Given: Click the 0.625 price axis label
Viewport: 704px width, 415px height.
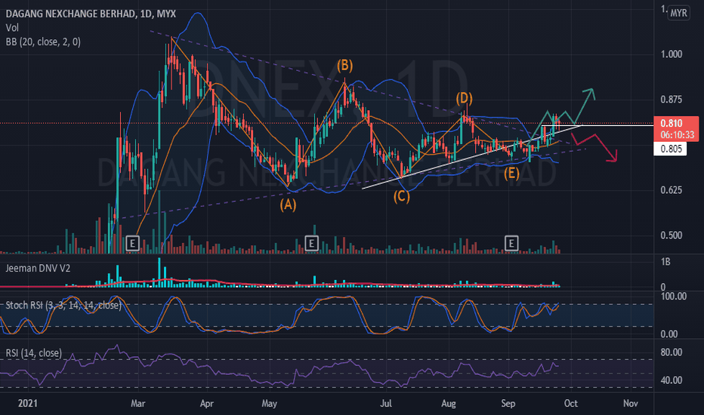Looking at the screenshot, I should pyautogui.click(x=672, y=190).
